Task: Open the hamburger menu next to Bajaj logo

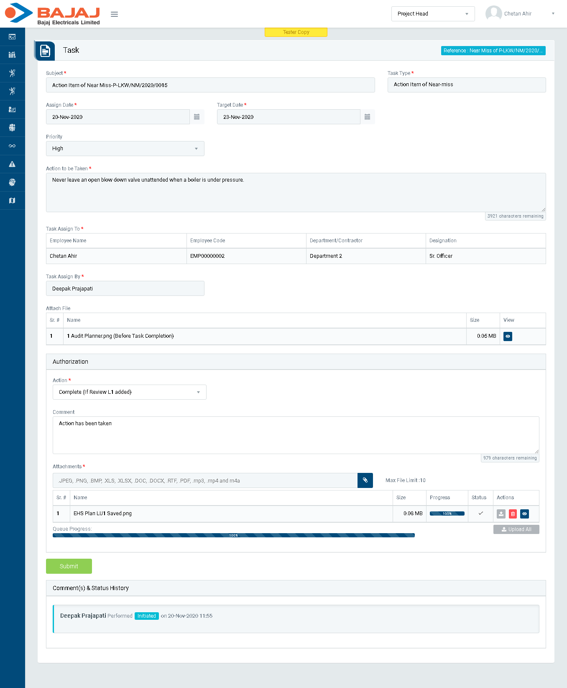Action: point(114,14)
